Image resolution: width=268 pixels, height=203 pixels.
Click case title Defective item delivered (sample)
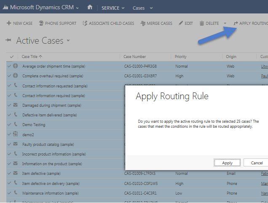50,115
